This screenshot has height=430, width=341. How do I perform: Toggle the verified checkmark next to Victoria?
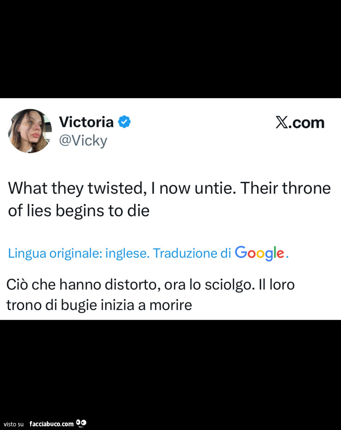tap(124, 121)
